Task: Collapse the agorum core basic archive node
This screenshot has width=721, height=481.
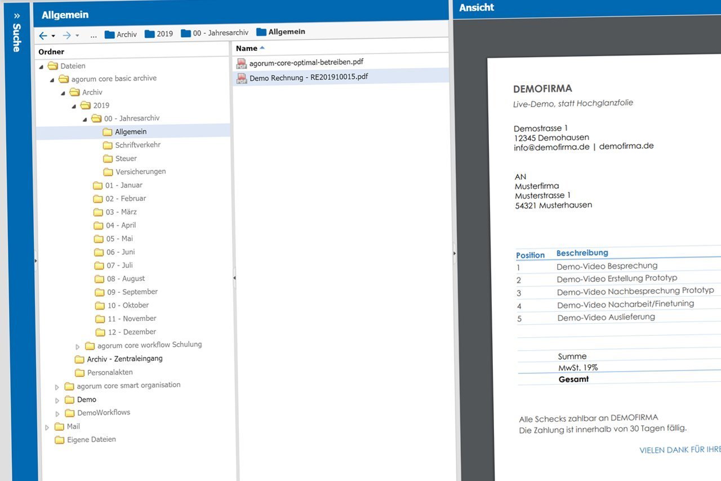Action: 52,80
